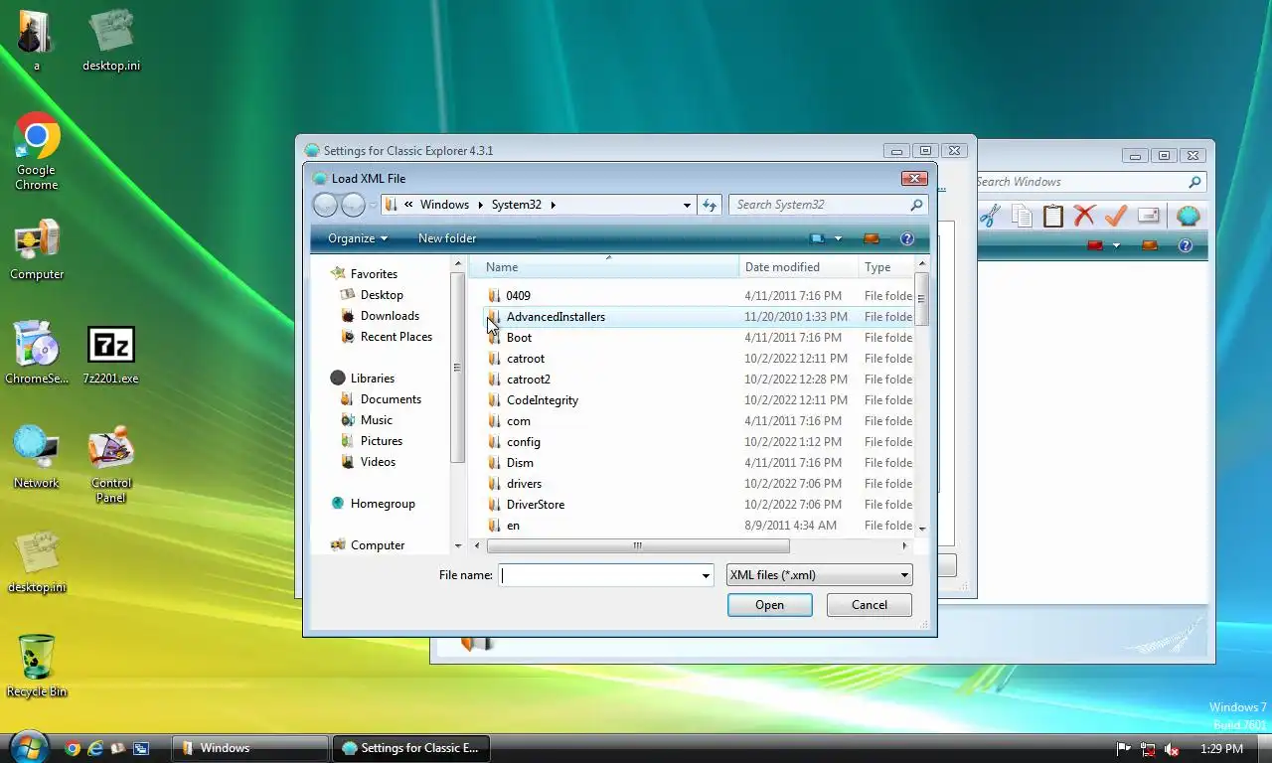1272x763 pixels.
Task: Select the AdvancedInstallers folder
Action: 556,317
